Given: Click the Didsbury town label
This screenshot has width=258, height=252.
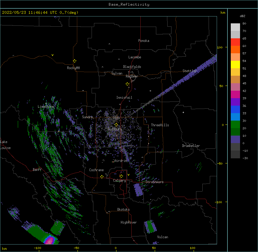Looking at the screenshot, I should click(115, 129).
